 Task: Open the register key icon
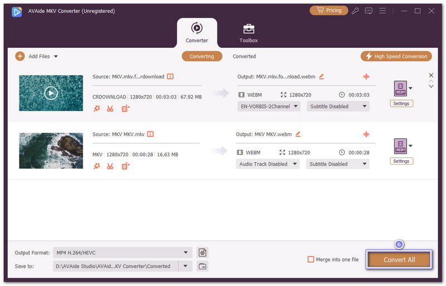(x=355, y=11)
